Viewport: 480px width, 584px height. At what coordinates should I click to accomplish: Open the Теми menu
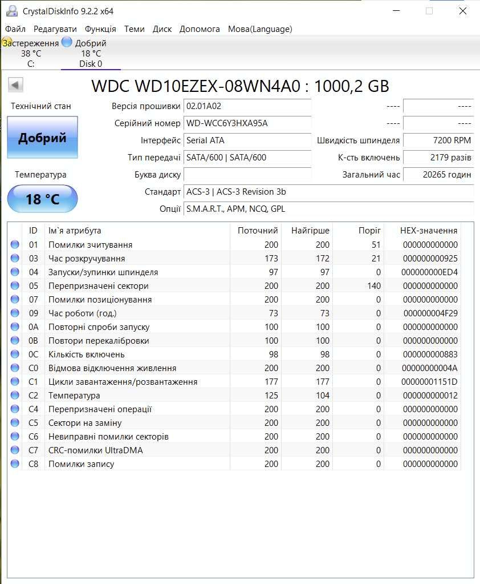click(x=134, y=29)
